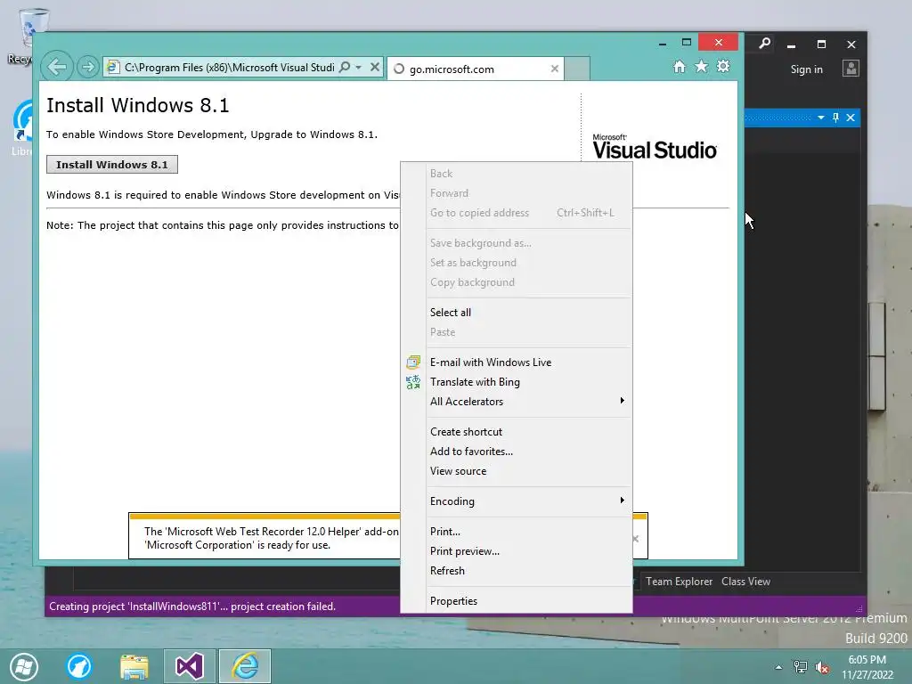This screenshot has height=684, width=912.
Task: Choose Select all in context menu
Action: 516,313
